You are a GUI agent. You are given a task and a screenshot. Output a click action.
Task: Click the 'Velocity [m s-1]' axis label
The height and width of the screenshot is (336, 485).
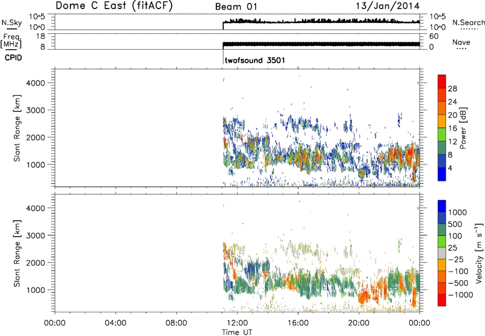[479, 253]
